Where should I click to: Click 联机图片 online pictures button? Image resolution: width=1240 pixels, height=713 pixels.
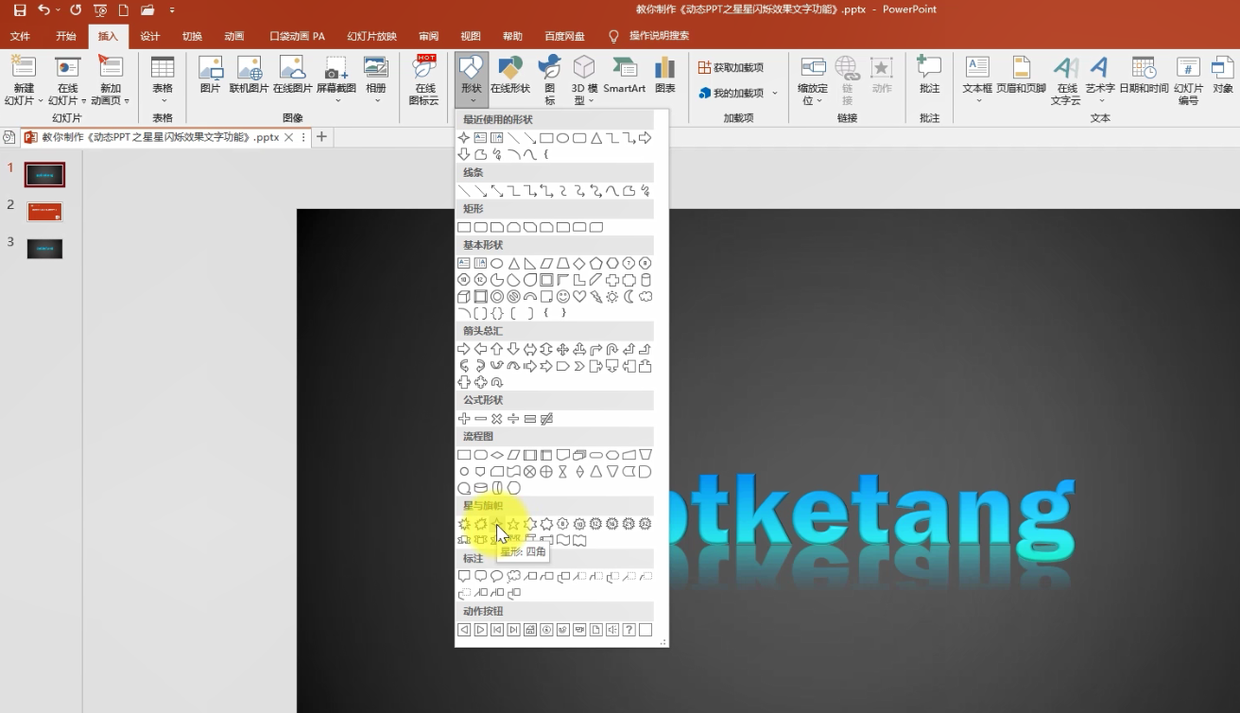[x=250, y=76]
